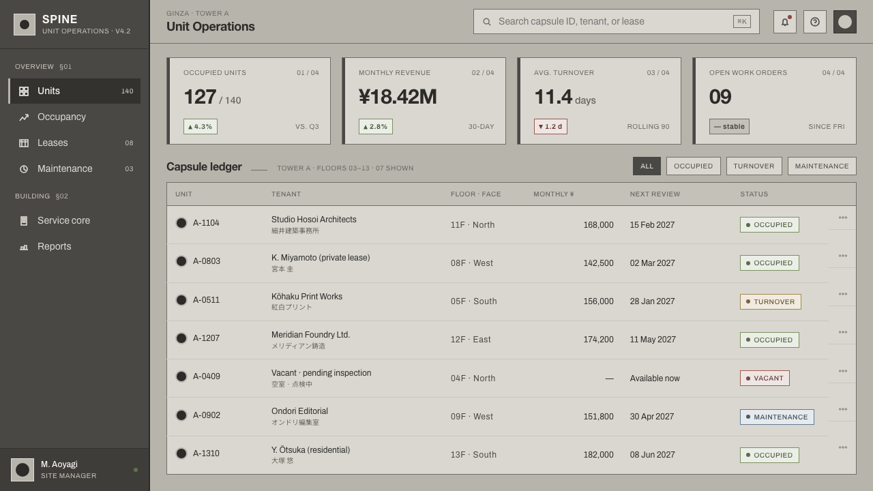Screen dimensions: 873x491
Task: Click the Occupancy trend icon
Action: pyautogui.click(x=24, y=117)
